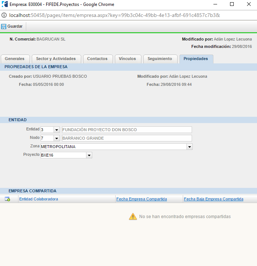Click 'USUARIO PRUEBAS BOSCO' creator text
The height and width of the screenshot is (266, 257).
point(60,76)
